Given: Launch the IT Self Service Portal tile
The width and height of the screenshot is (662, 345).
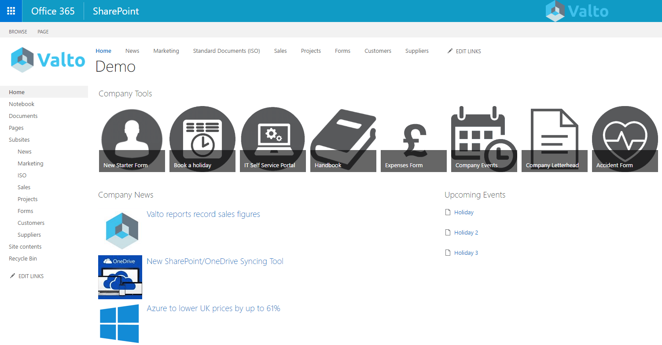Looking at the screenshot, I should [273, 139].
